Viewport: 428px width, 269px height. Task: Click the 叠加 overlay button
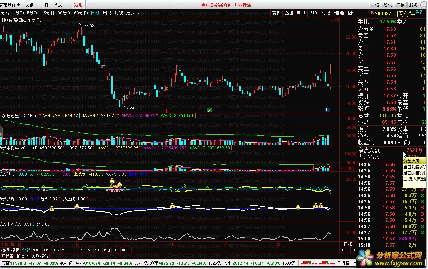tap(289, 13)
